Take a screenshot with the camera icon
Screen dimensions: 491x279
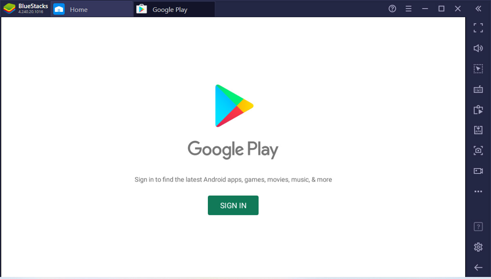(478, 150)
